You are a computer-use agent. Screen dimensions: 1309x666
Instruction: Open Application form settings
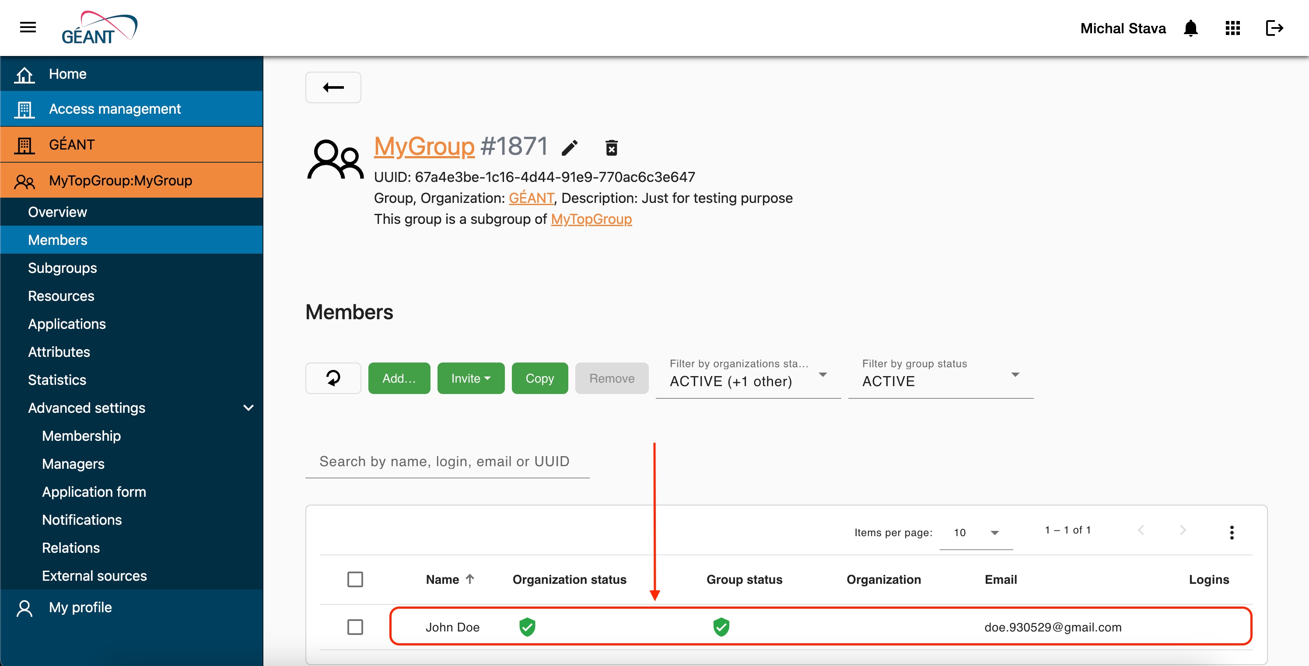point(132,492)
